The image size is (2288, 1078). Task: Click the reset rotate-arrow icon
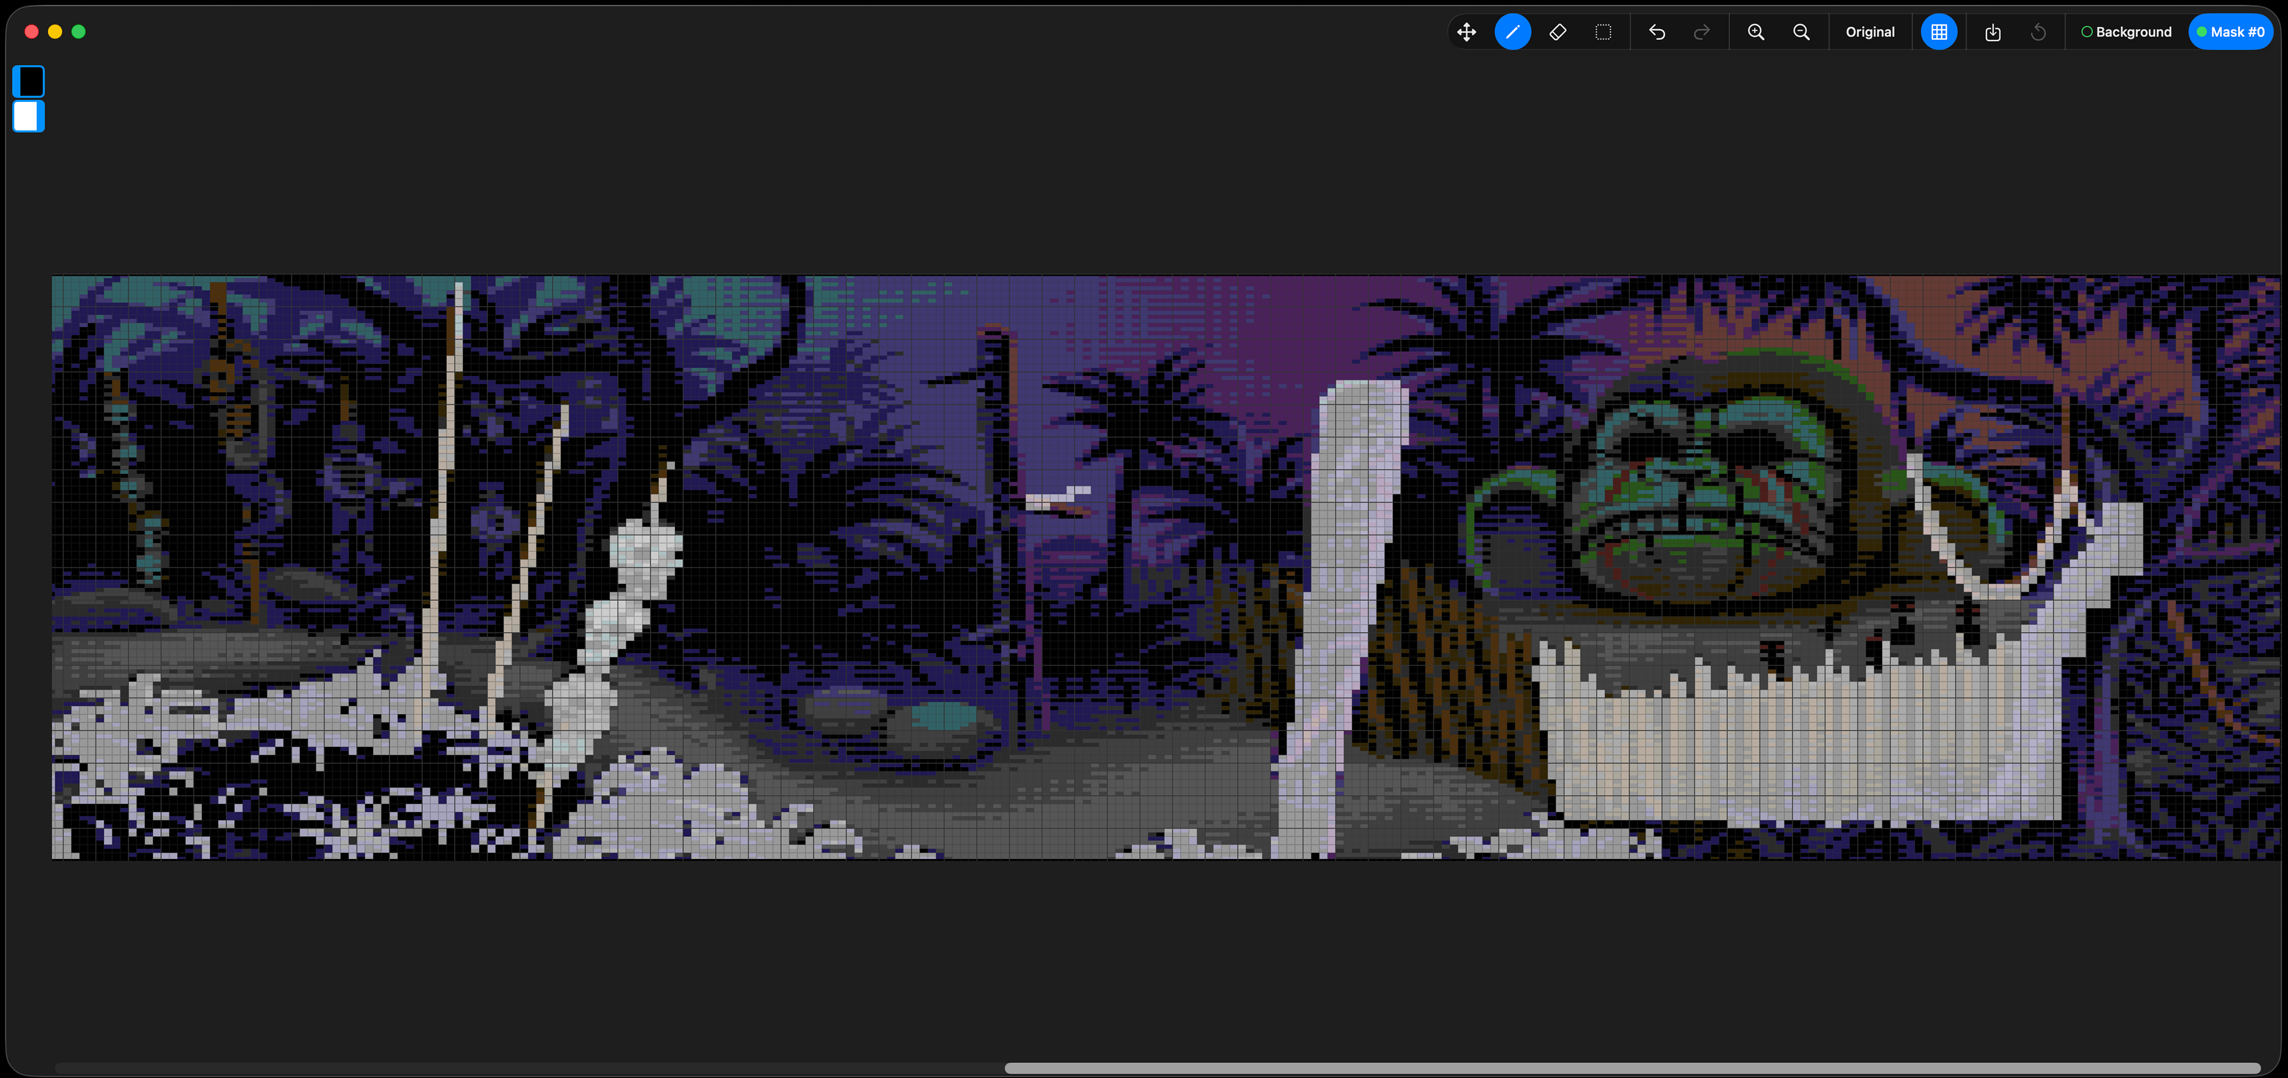(x=2038, y=32)
